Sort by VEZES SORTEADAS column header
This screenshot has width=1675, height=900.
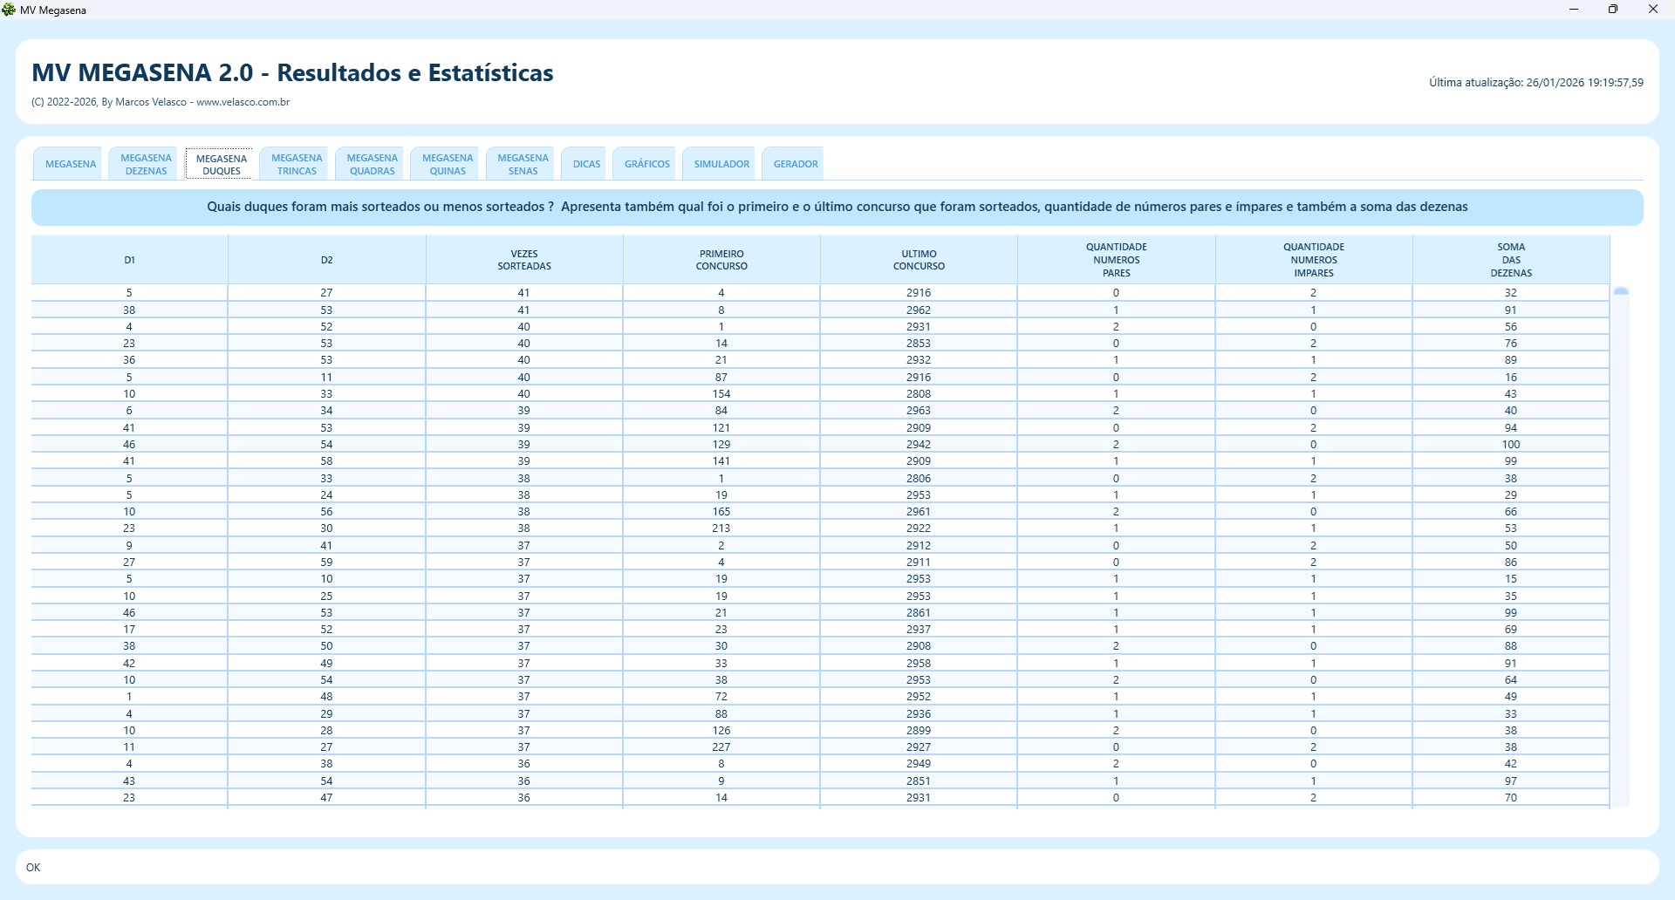pyautogui.click(x=524, y=260)
